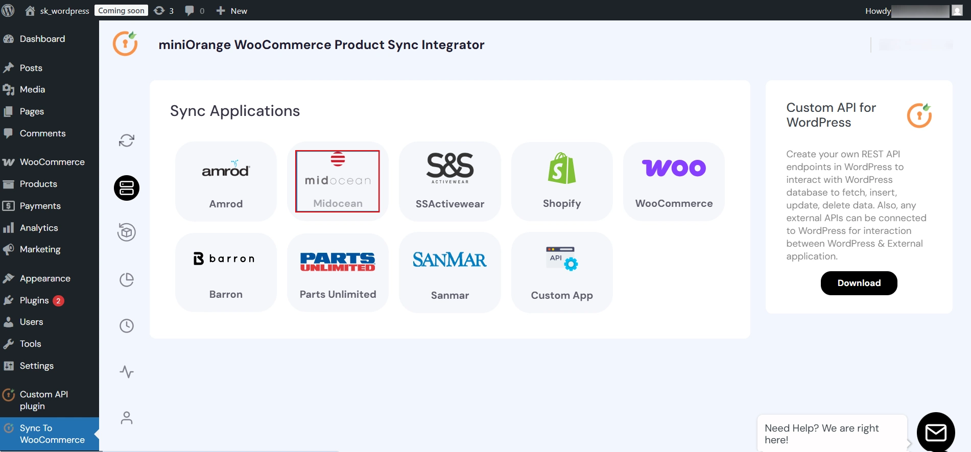Open the Dashboard menu

(x=50, y=39)
